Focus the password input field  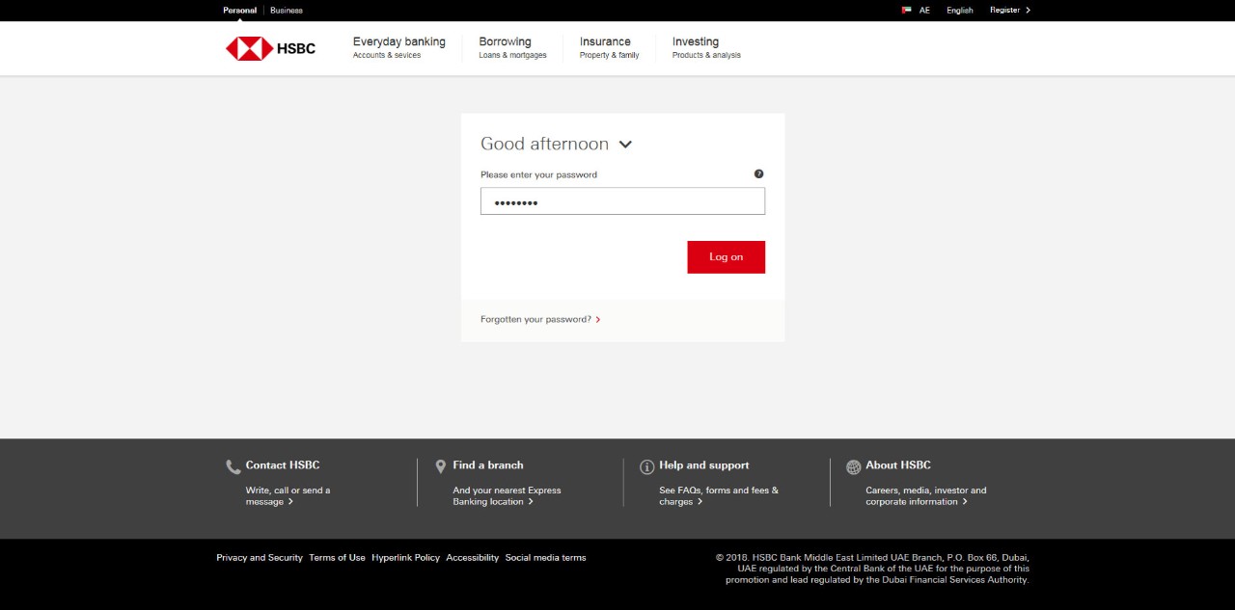click(x=622, y=201)
